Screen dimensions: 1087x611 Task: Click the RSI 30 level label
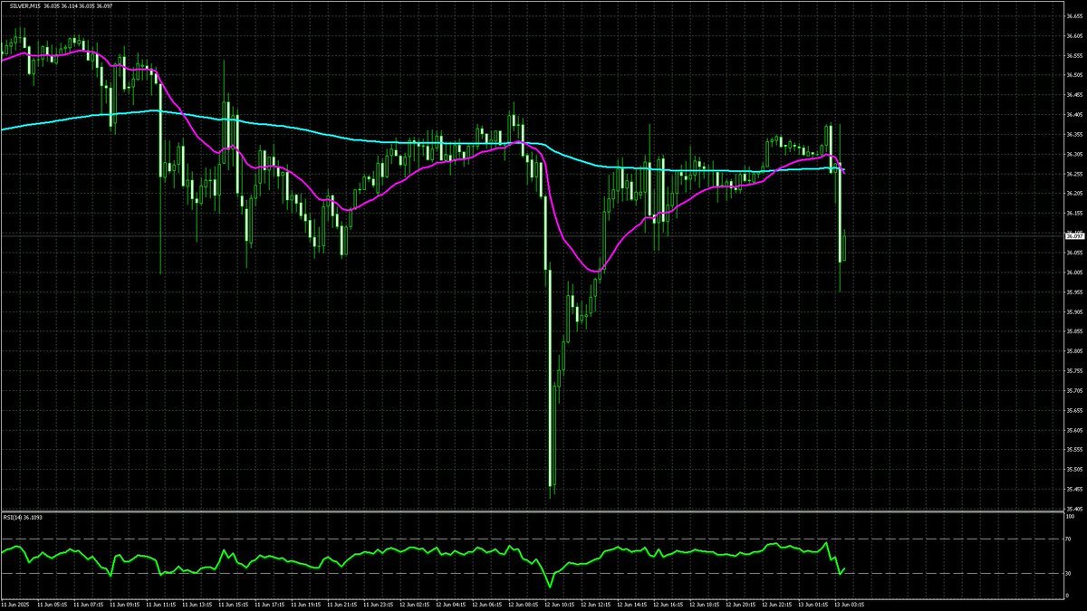1070,573
